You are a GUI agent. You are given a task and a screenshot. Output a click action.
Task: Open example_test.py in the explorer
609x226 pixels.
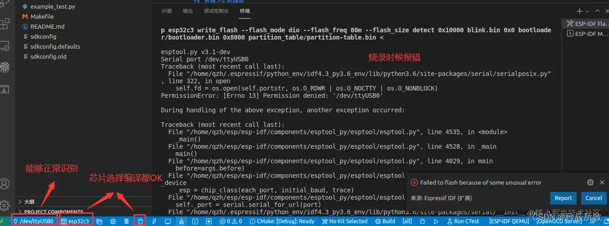pyautogui.click(x=52, y=7)
